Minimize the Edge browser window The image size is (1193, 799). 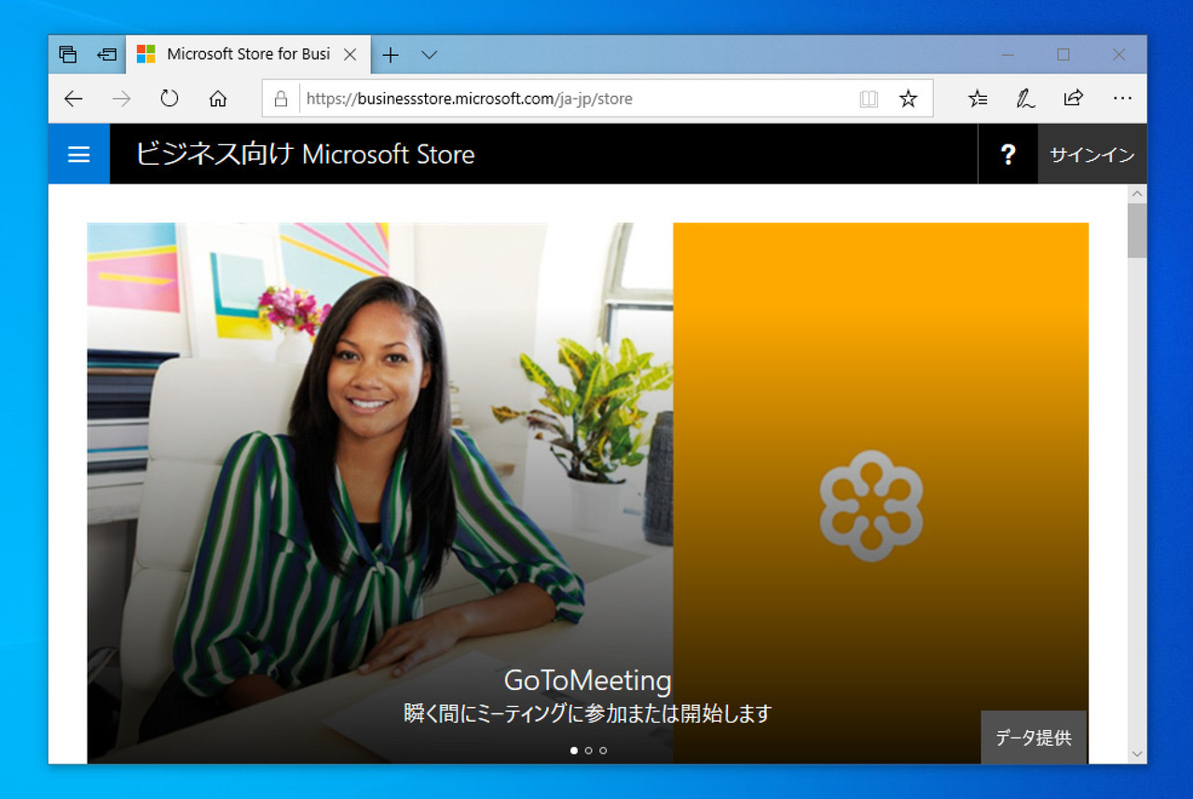(x=1008, y=55)
